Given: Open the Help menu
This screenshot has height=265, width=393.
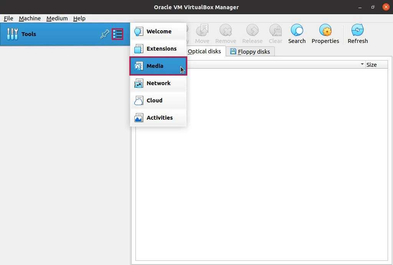Looking at the screenshot, I should click(79, 18).
